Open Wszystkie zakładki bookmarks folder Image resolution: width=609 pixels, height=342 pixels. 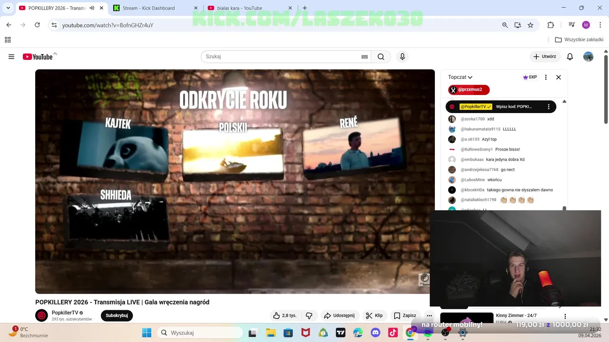click(x=579, y=40)
